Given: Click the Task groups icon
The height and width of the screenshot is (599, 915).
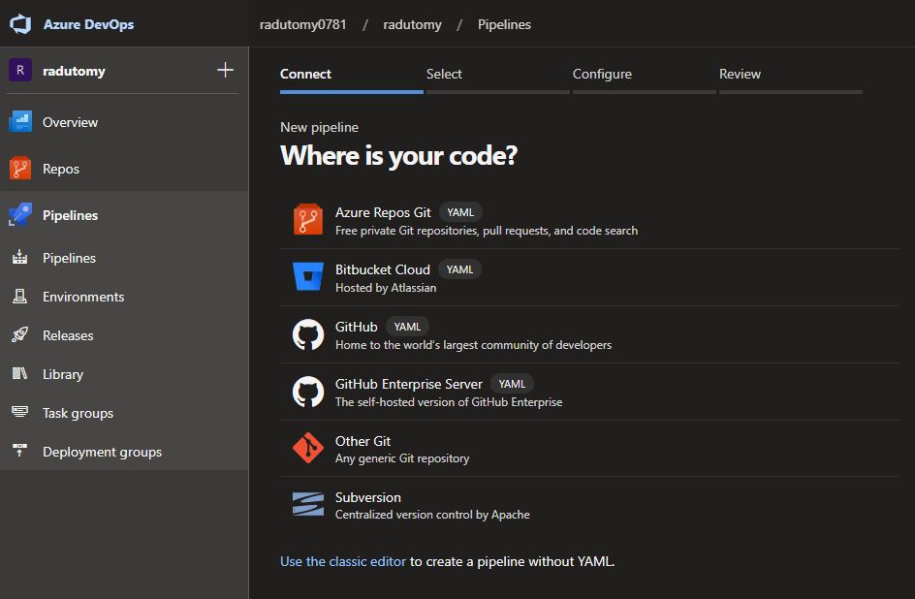Looking at the screenshot, I should (19, 412).
